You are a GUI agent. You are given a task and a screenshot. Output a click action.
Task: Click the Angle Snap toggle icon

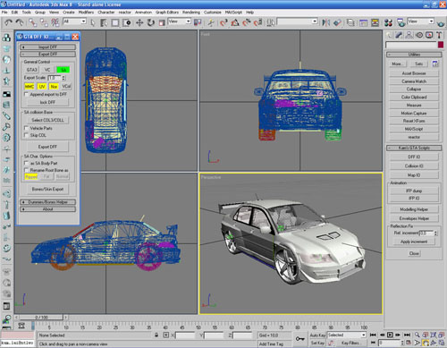point(235,22)
